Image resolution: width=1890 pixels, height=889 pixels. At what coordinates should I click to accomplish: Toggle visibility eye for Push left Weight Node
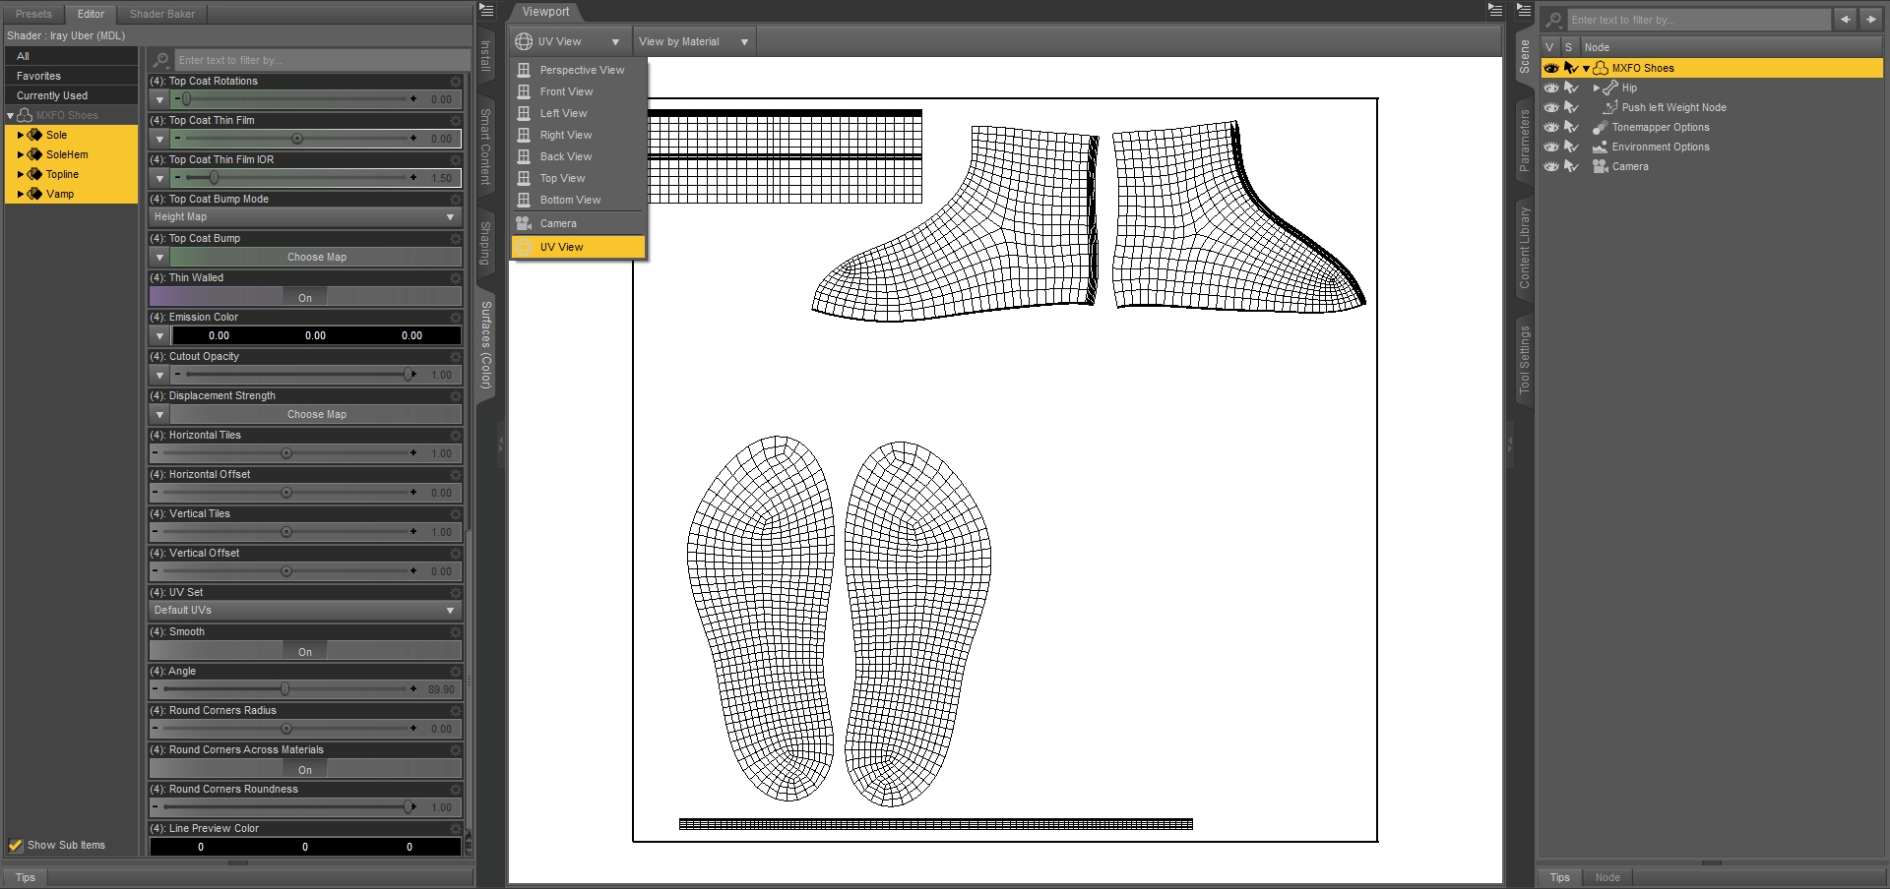coord(1551,107)
